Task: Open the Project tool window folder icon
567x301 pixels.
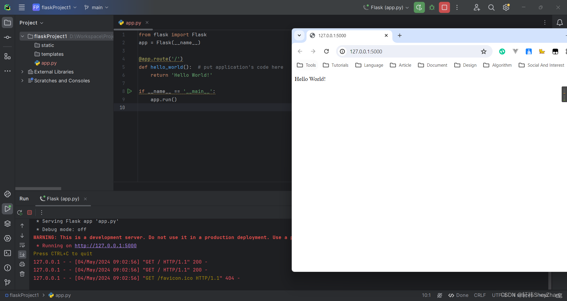Action: 7,23
